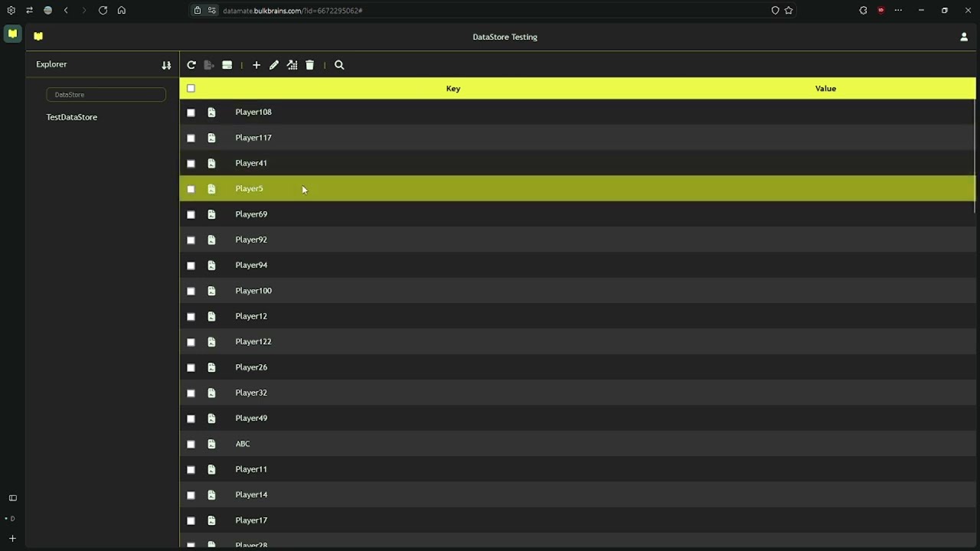Check the Player41 row checkbox

pyautogui.click(x=191, y=163)
